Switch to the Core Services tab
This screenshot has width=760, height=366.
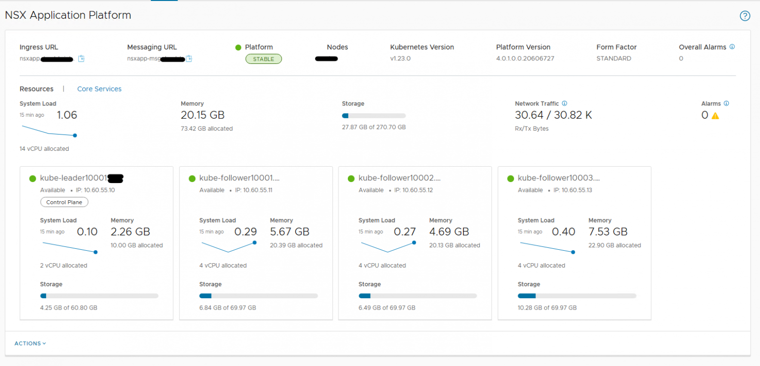click(99, 89)
